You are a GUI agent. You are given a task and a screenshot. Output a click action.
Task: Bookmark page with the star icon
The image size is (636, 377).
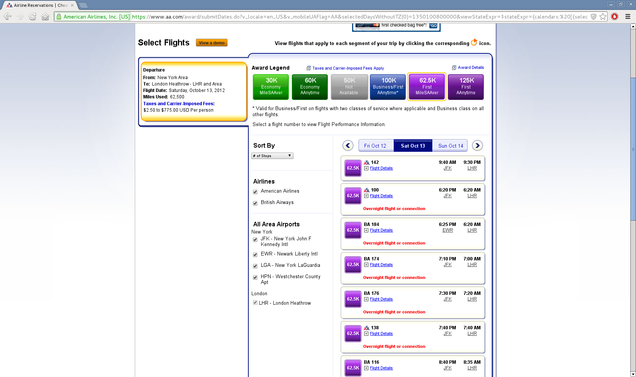(603, 17)
